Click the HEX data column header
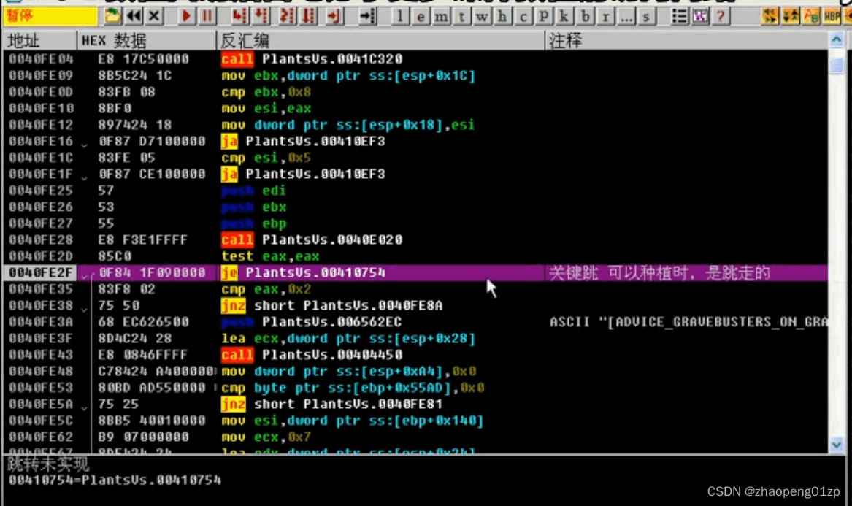The image size is (852, 506). pyautogui.click(x=147, y=41)
